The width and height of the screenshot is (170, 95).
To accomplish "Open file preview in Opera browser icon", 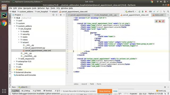I will [163, 21].
